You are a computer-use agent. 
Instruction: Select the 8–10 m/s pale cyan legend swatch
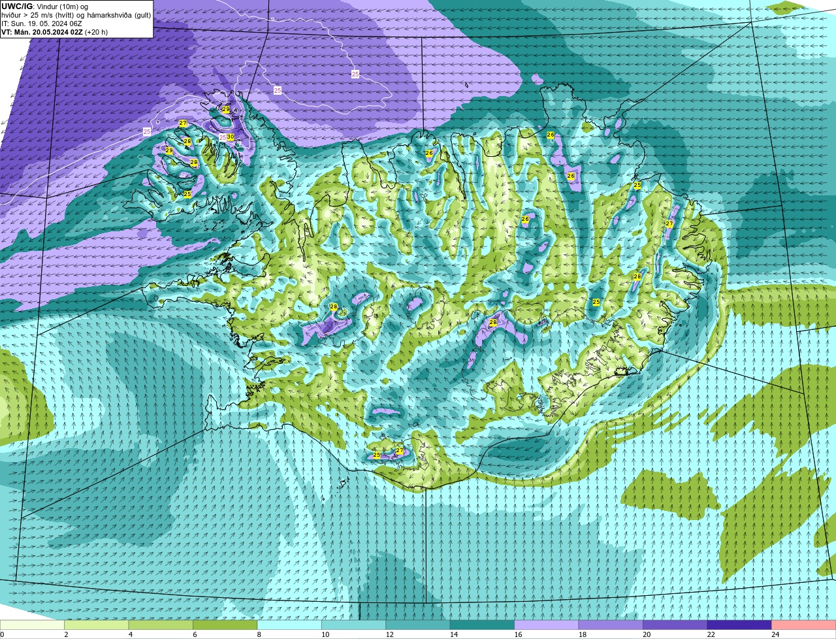point(289,625)
